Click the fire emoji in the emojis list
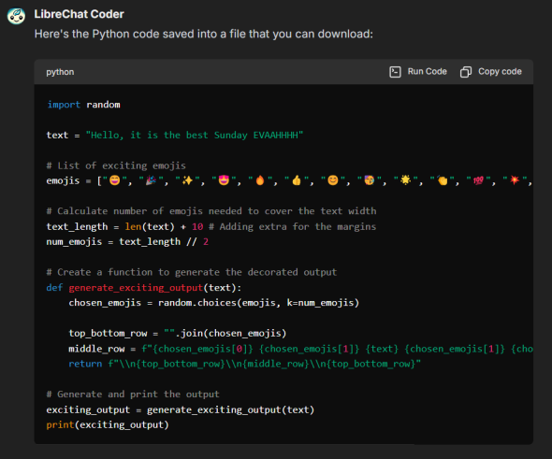 [x=260, y=180]
